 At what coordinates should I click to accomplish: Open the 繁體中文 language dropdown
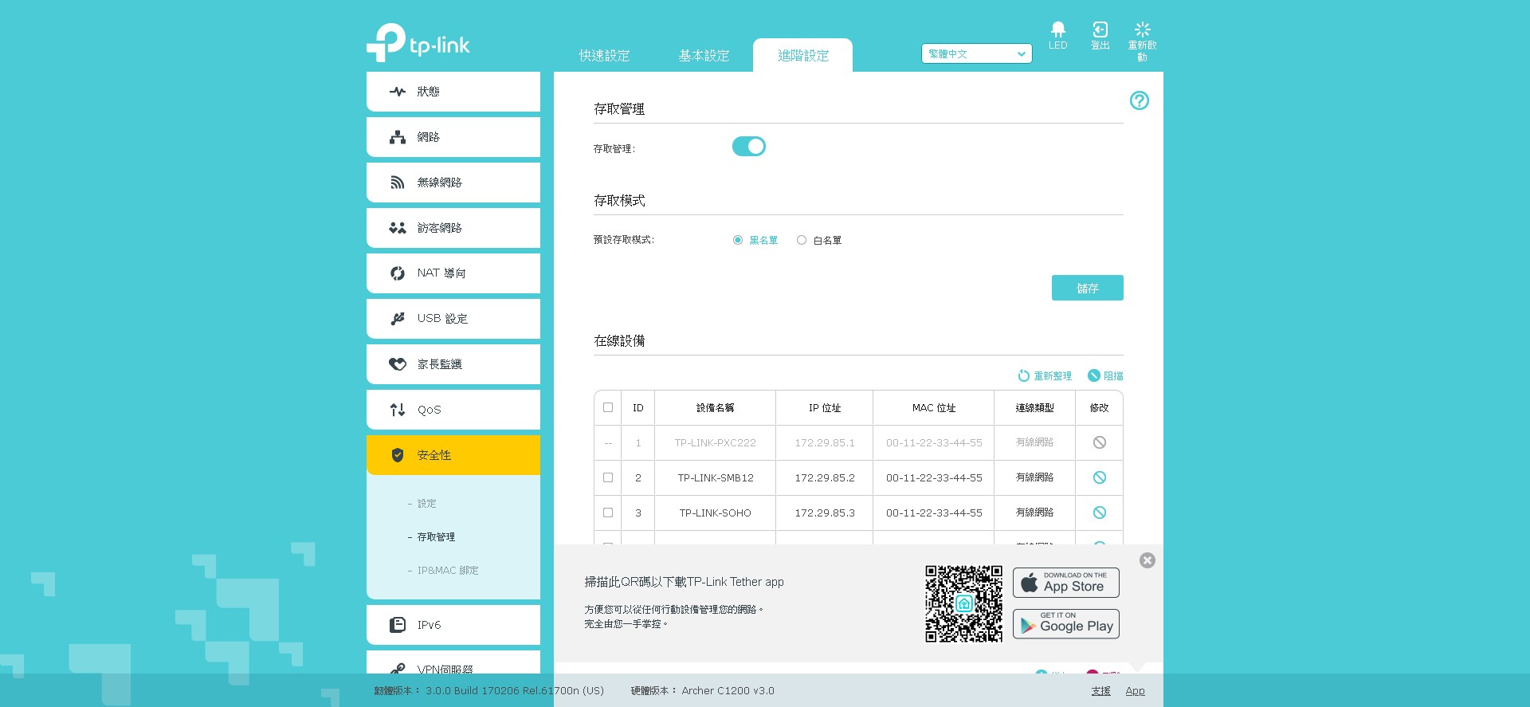tap(976, 53)
